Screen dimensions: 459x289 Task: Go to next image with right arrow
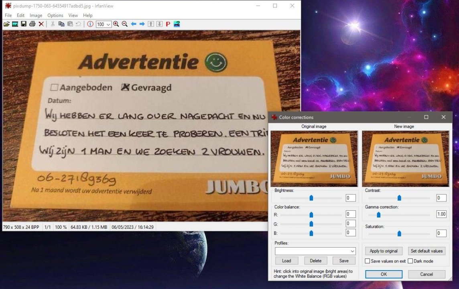(x=142, y=24)
